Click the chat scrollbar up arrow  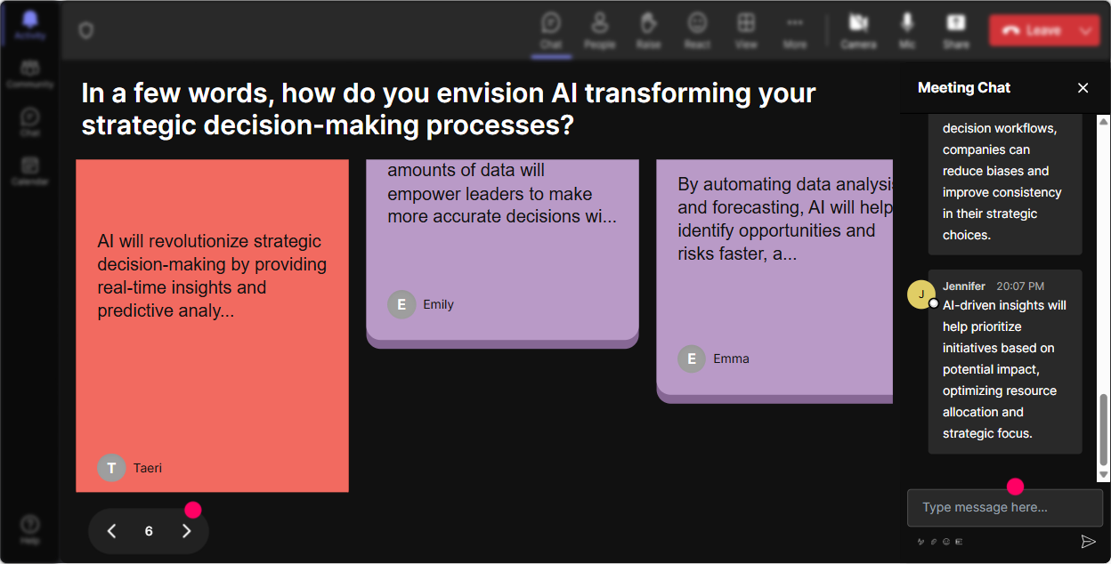1104,121
